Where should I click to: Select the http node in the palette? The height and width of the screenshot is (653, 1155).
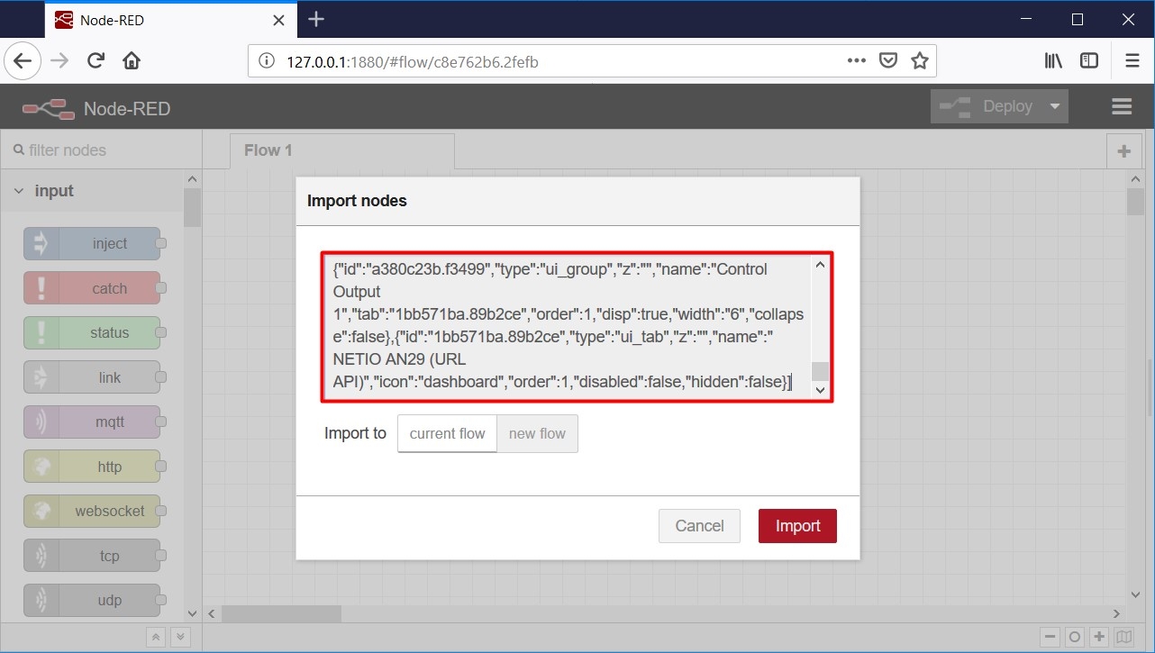point(92,467)
